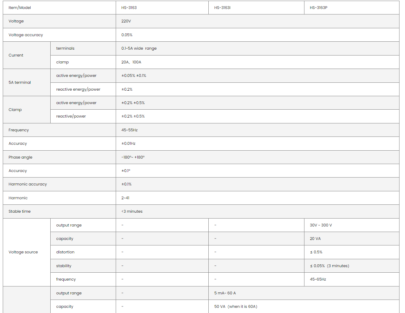This screenshot has height=313, width=405.
Task: Select the Item/Model header cell
Action: pyautogui.click(x=20, y=8)
